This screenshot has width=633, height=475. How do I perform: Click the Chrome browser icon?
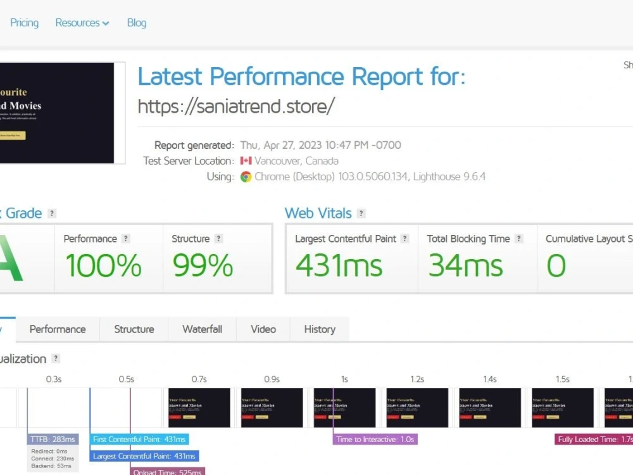[246, 177]
